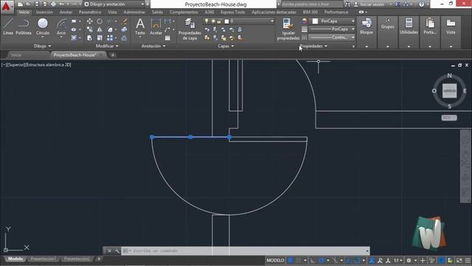Click the Hatch tool icon in Dibujo

74,38
